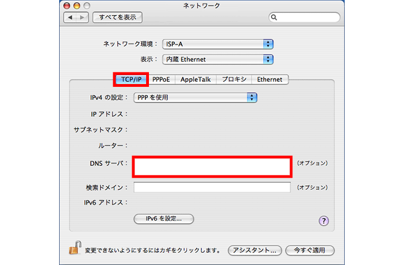Go to the Ethernet tab
396x265 pixels.
[x=270, y=80]
